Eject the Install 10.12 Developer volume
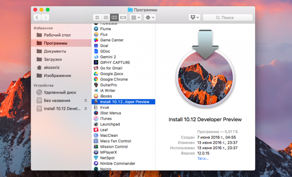The width and height of the screenshot is (292, 177). click(x=86, y=109)
